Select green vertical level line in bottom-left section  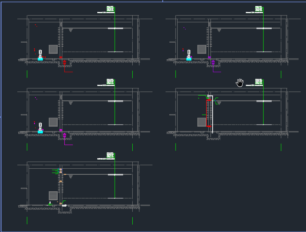click(x=115, y=176)
